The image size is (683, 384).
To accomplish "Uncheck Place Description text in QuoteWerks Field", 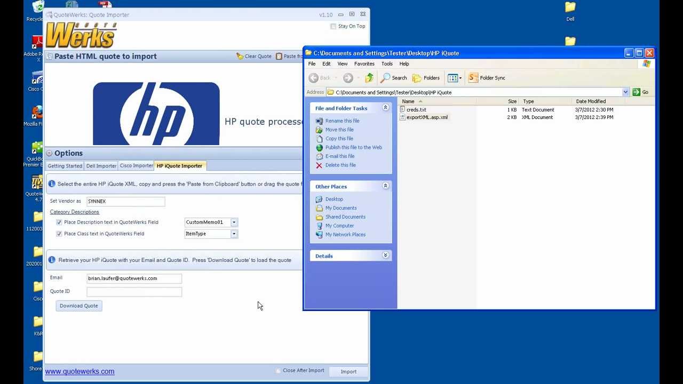I will (x=59, y=222).
